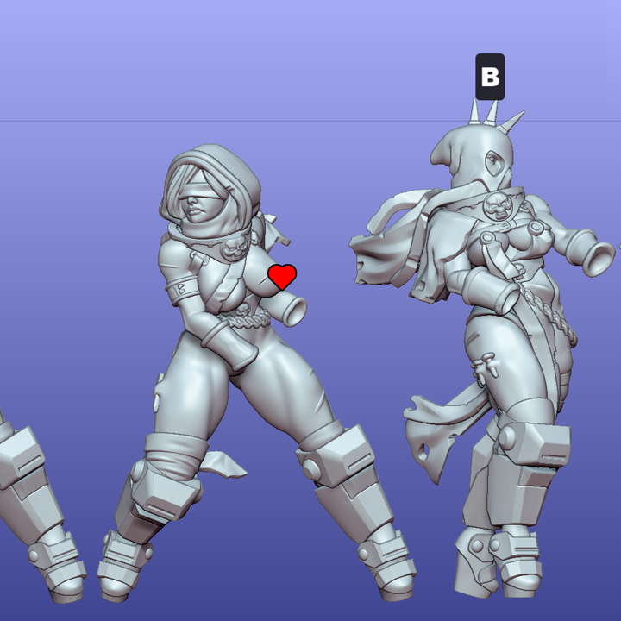Click the skull emblem on masked figure's chest
The height and width of the screenshot is (621, 621).
(498, 206)
